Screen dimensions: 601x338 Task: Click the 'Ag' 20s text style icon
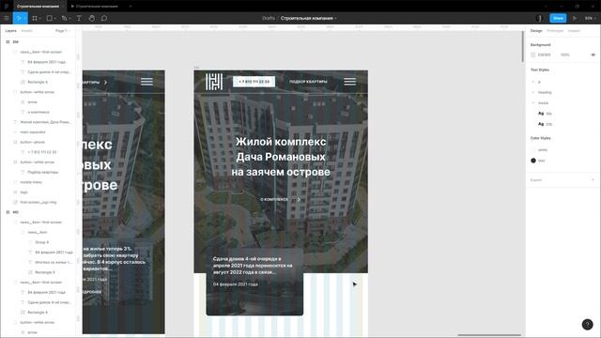[541, 124]
